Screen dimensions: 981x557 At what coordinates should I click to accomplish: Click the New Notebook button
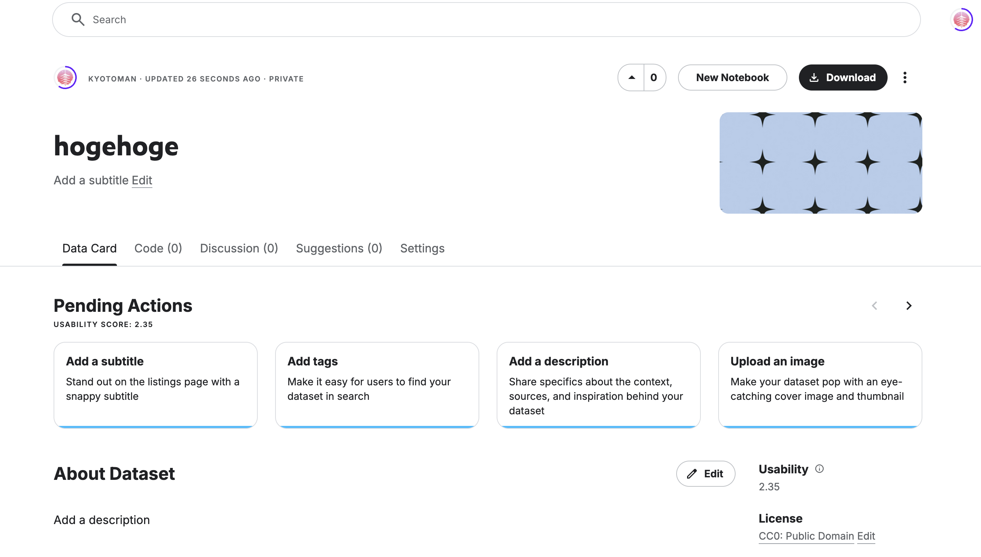click(x=732, y=78)
